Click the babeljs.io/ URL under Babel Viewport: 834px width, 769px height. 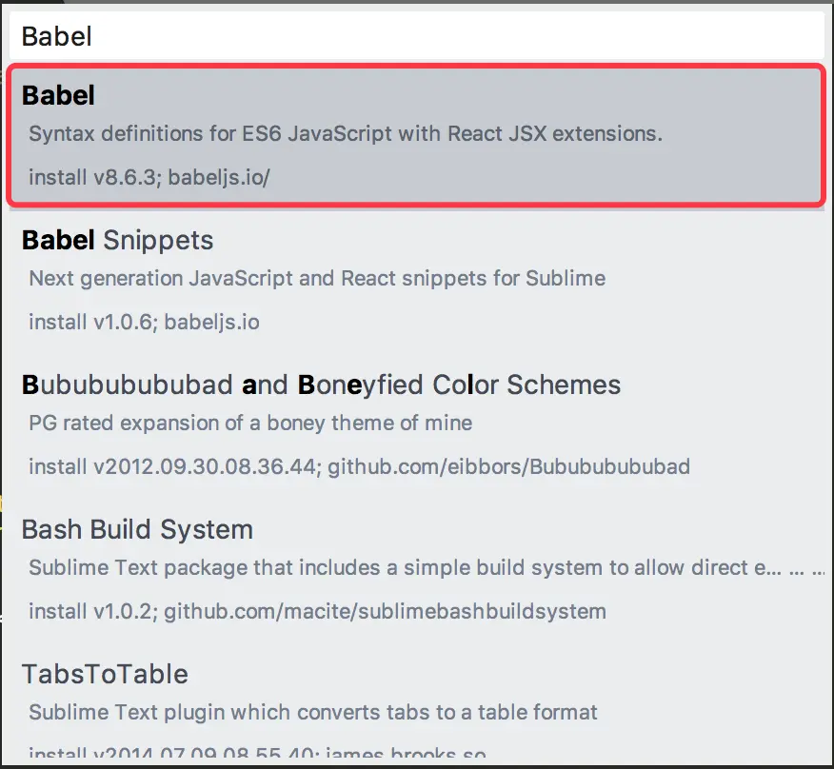click(220, 178)
